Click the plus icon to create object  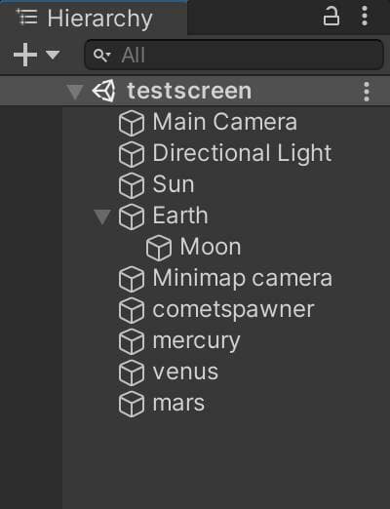25,55
